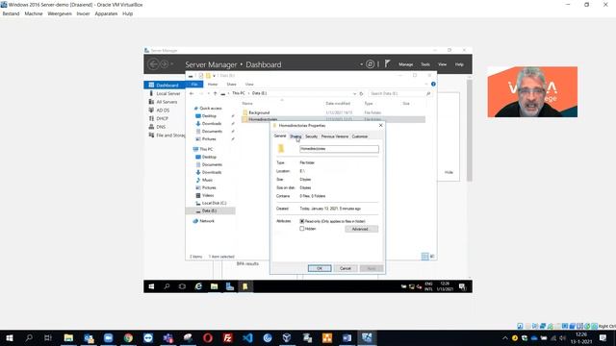
Task: Select the General tab in Properties
Action: click(280, 136)
